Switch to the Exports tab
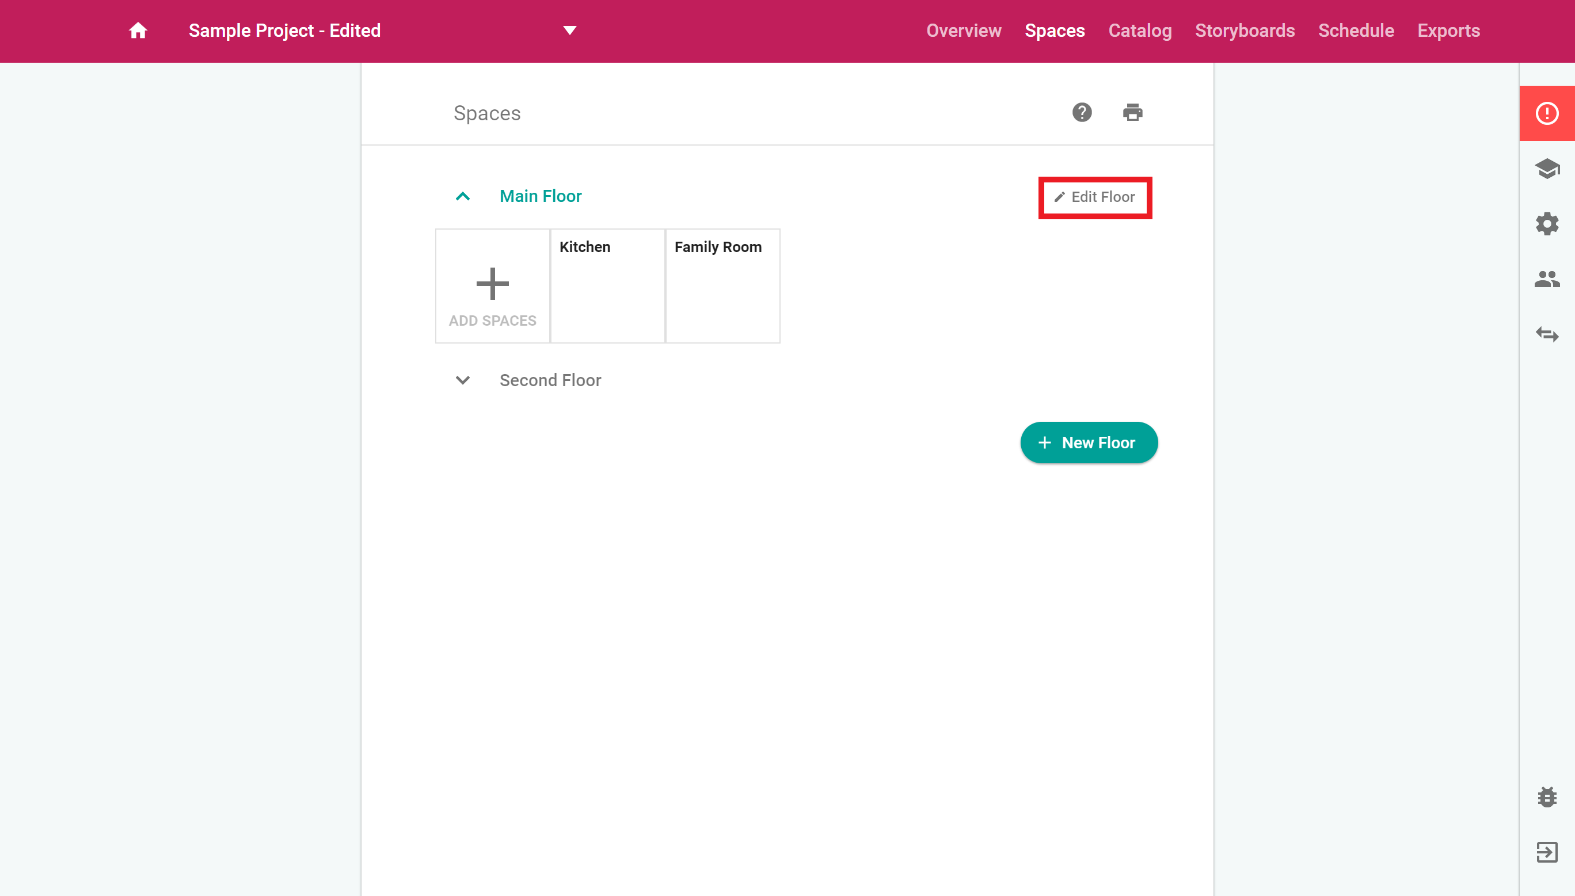Image resolution: width=1575 pixels, height=896 pixels. click(1448, 30)
